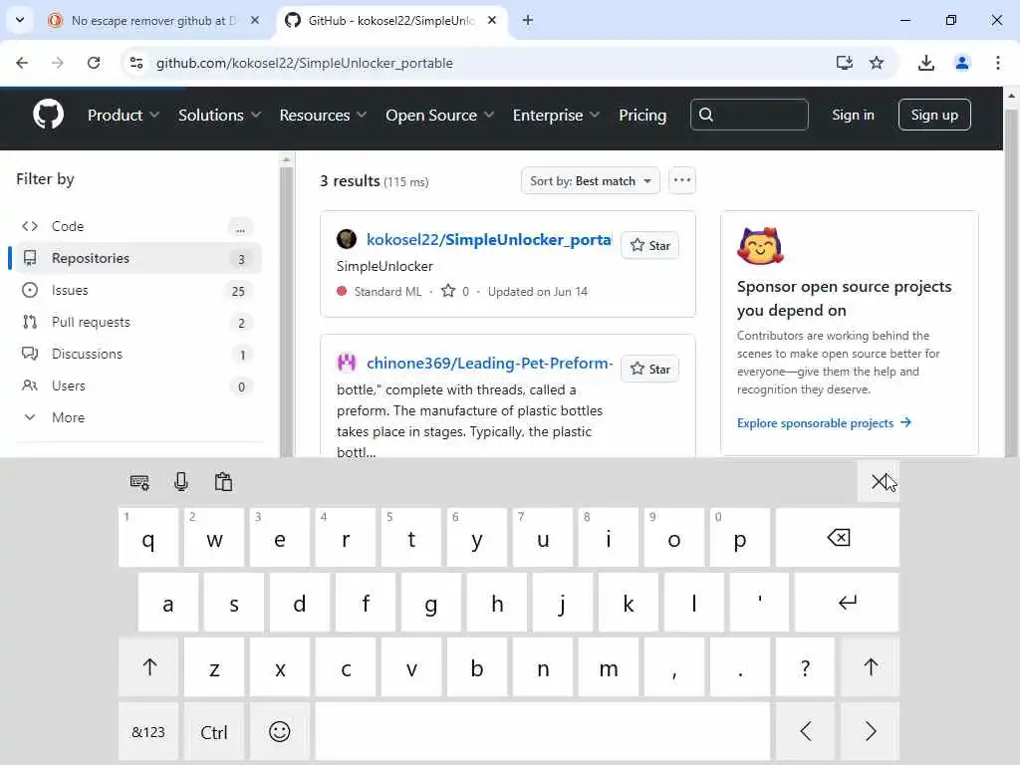Close the on-screen touch keyboard
1020x765 pixels.
[x=879, y=481]
